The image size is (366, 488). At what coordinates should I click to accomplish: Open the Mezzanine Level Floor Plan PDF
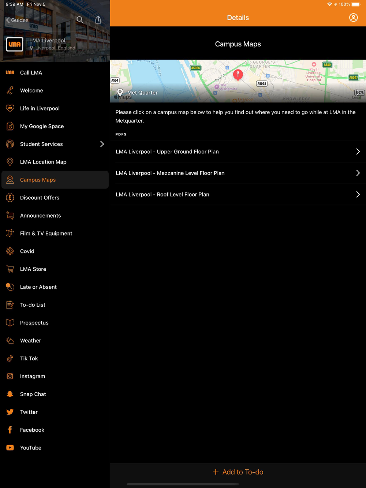(238, 173)
